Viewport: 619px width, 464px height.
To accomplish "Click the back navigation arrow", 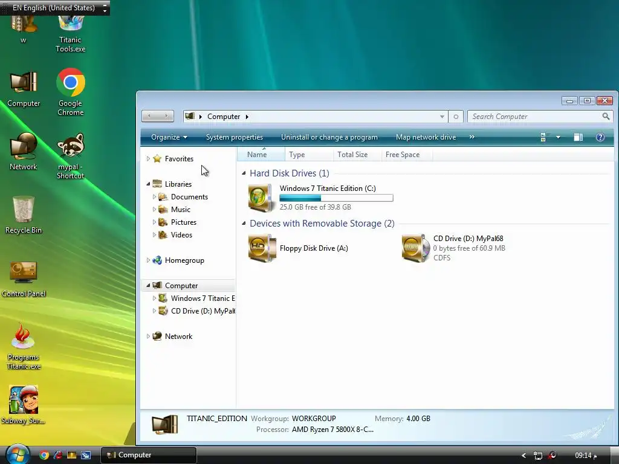I will (149, 116).
